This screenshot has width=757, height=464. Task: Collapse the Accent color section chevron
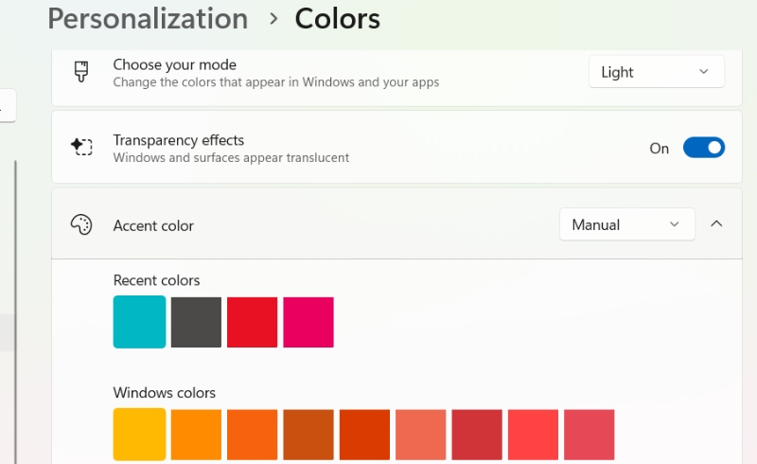point(716,223)
